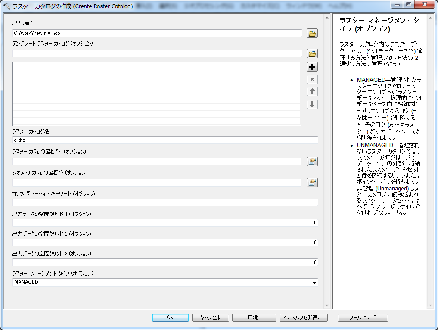
Task: Click the X icon to remove list entry
Action: 312,79
